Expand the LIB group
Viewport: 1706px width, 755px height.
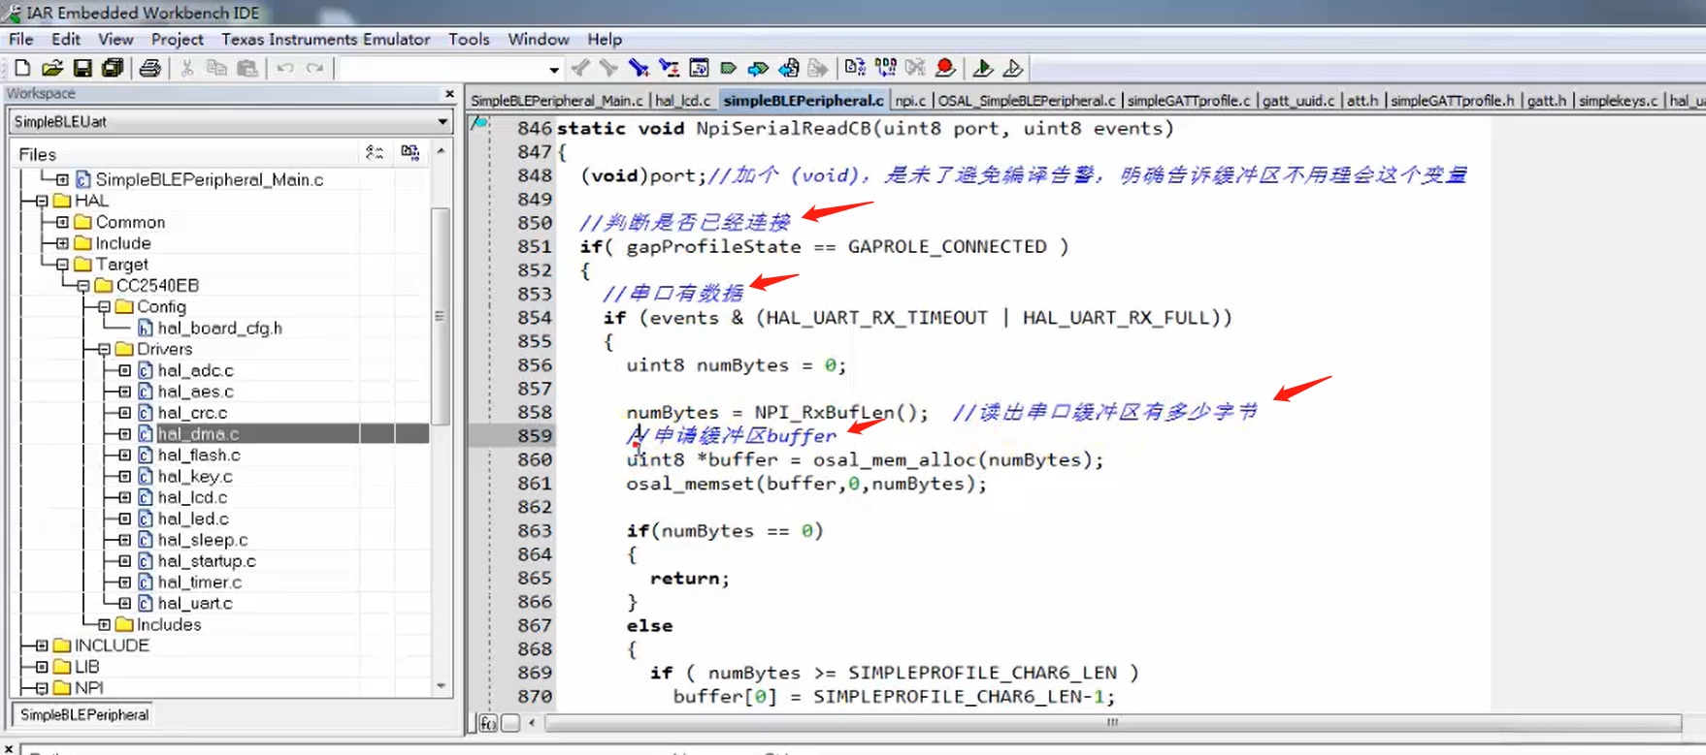click(x=42, y=667)
